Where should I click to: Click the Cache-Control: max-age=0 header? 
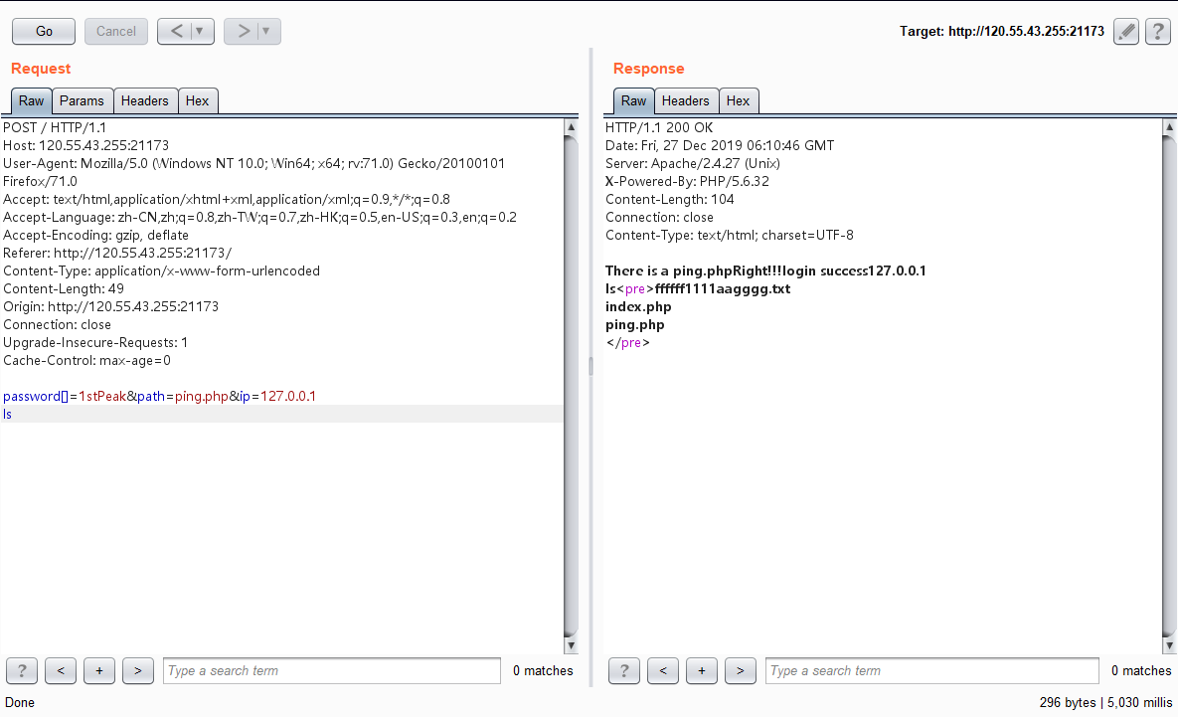pyautogui.click(x=87, y=361)
